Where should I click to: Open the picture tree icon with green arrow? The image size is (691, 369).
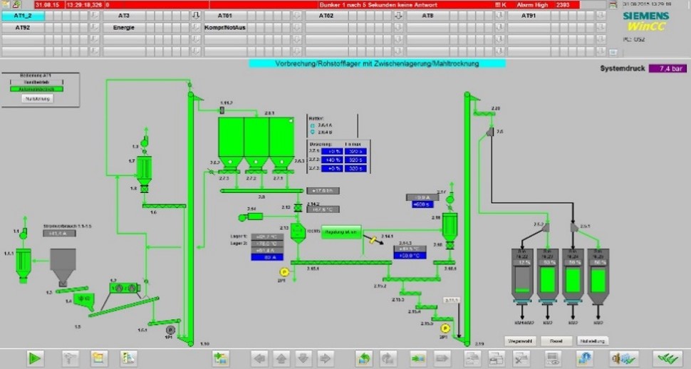[220, 358]
